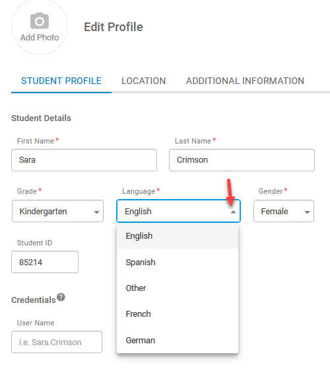330x375 pixels.
Task: Click the camera icon to add photo
Action: (40, 21)
